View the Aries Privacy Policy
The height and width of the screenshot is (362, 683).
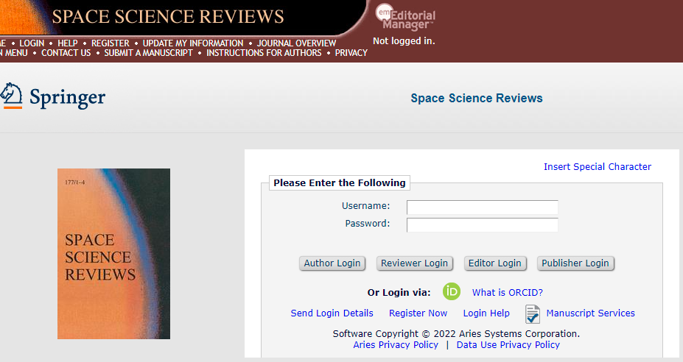pos(395,345)
